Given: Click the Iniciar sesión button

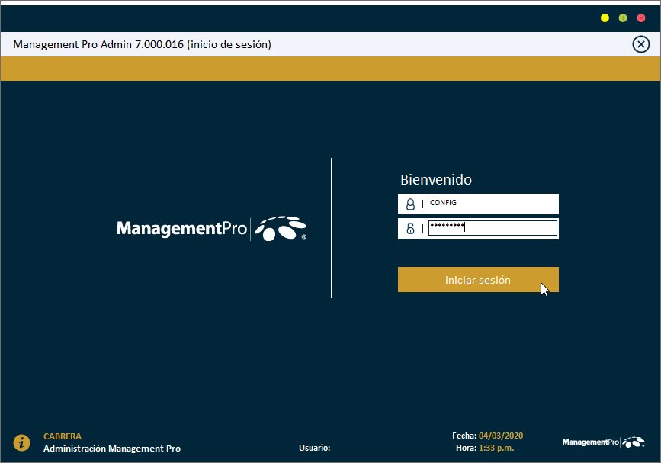Looking at the screenshot, I should click(478, 280).
